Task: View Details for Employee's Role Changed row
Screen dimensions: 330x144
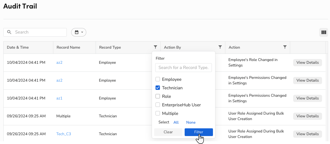Action: 307,62
